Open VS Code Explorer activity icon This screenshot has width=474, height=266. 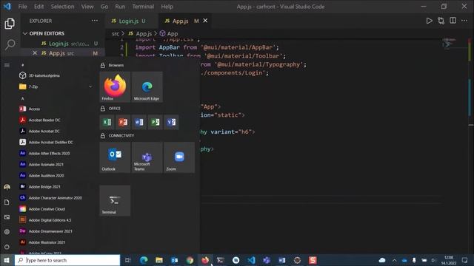[x=10, y=24]
